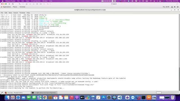Screen dimensions: 180x101
Task: Click the GNOME clock Thu 18:44
Action: (x=166, y=7)
